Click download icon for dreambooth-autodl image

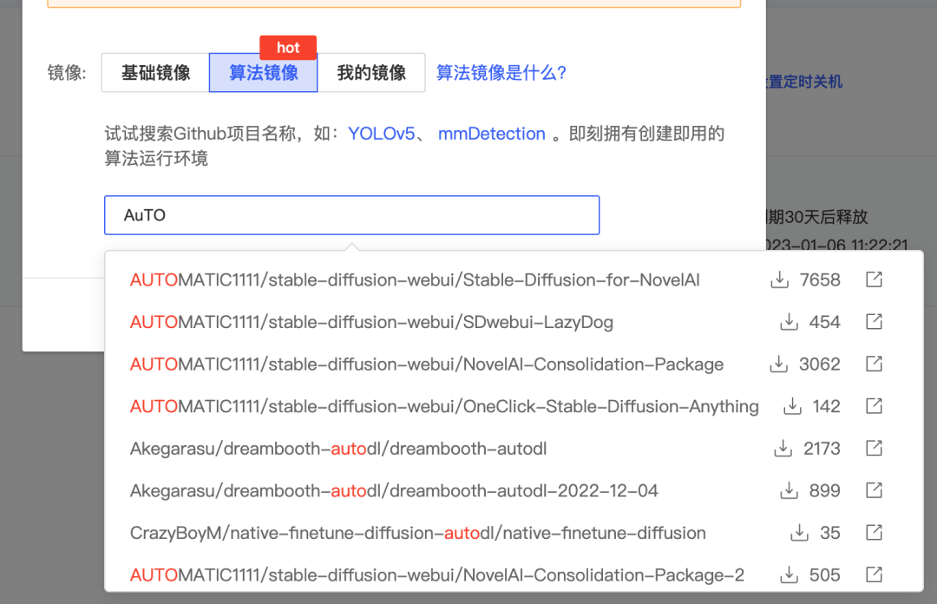tap(782, 448)
